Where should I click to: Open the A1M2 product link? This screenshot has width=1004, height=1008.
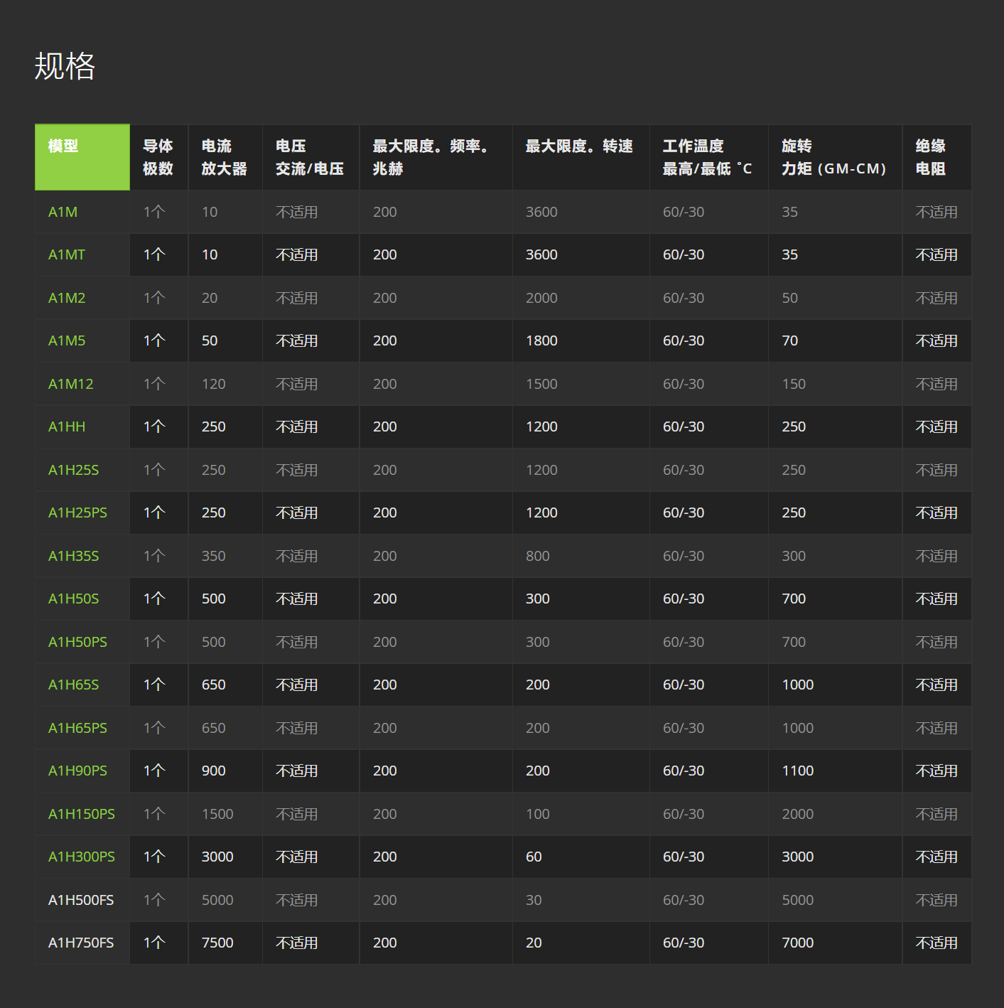(x=66, y=298)
